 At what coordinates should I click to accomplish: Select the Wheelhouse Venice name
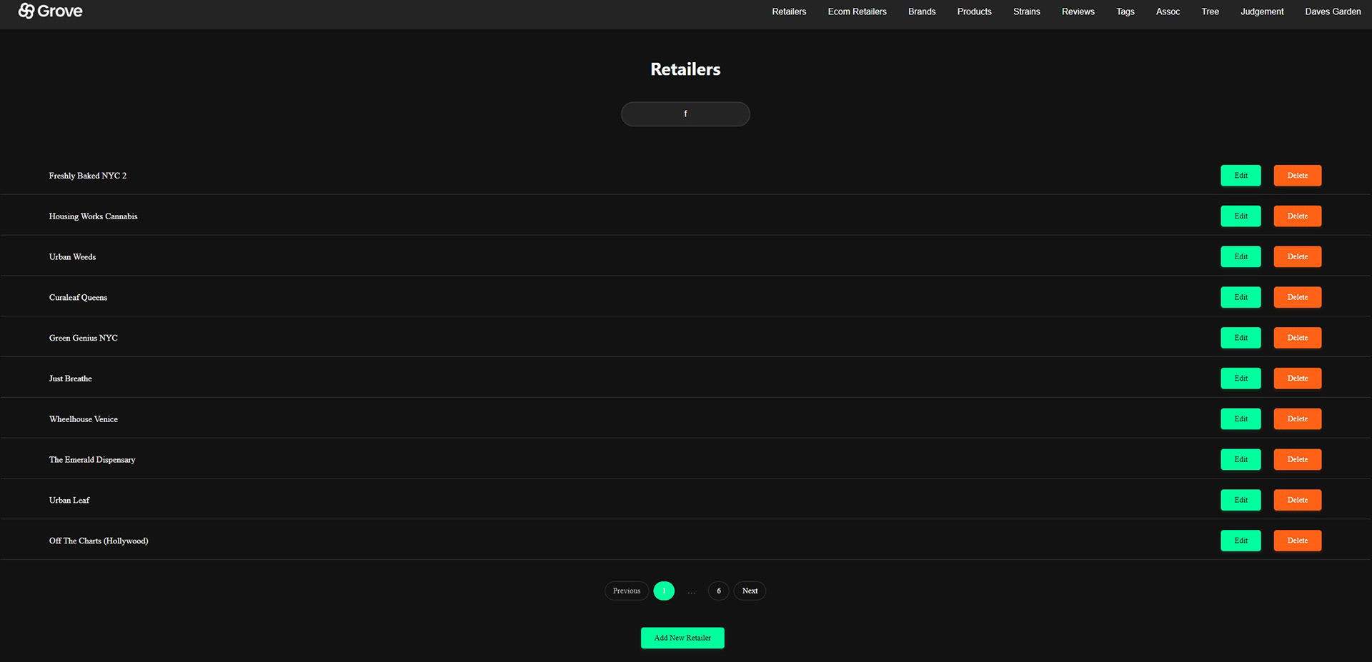83,419
